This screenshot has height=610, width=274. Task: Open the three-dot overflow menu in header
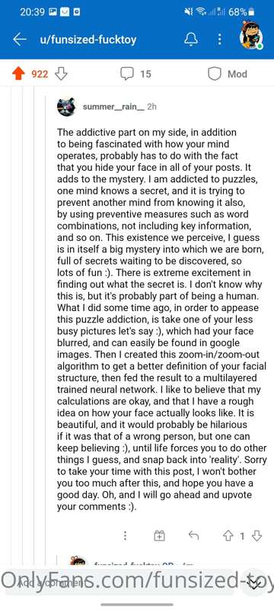point(219,39)
